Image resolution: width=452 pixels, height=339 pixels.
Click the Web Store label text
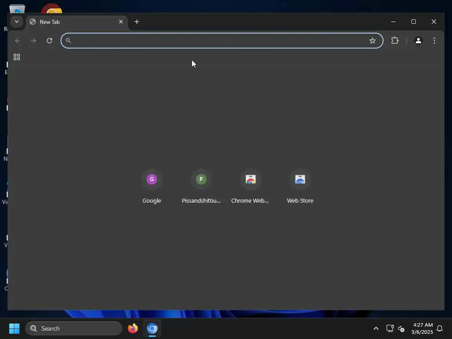tap(300, 201)
